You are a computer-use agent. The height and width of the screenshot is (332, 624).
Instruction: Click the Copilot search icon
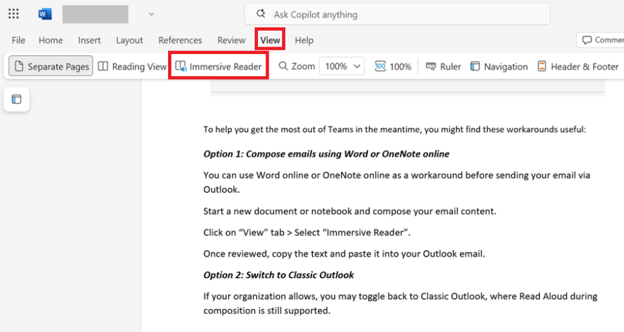point(261,14)
